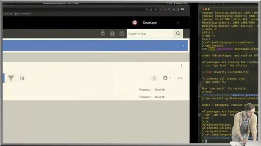Open the browser side panel icon
This screenshot has width=261, height=146.
pos(178,10)
